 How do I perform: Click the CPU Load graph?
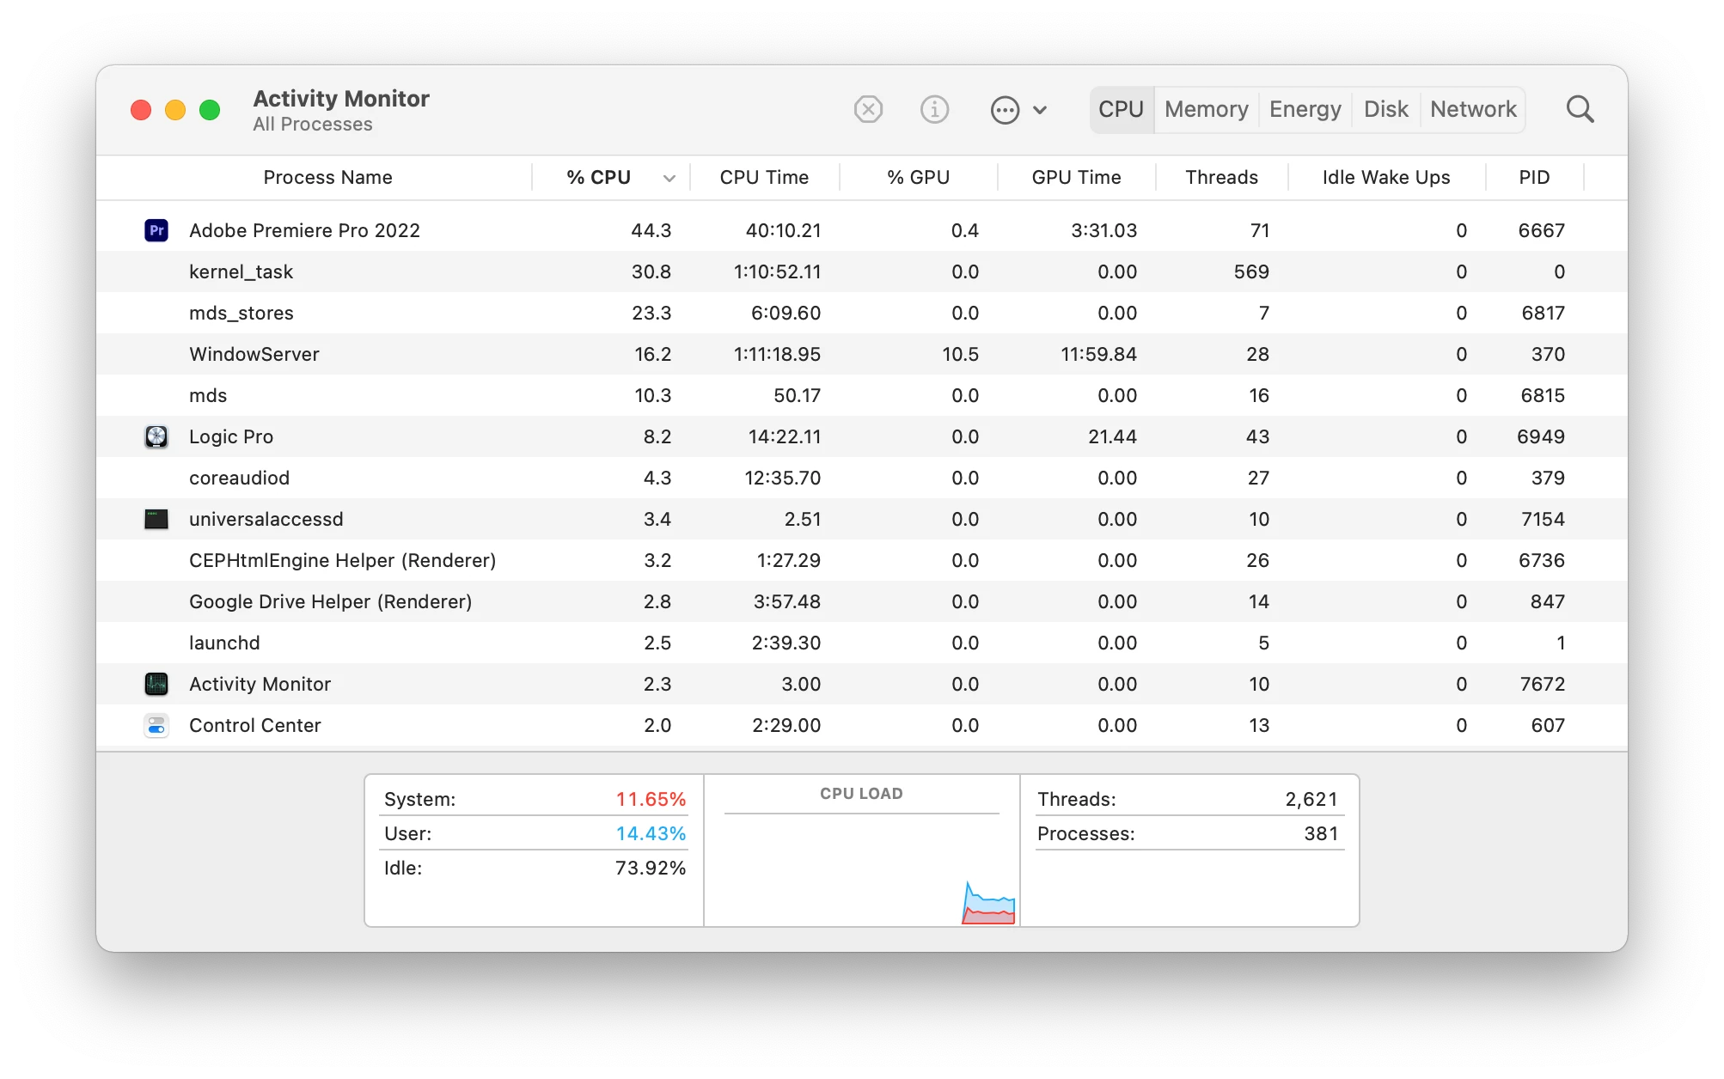click(861, 868)
